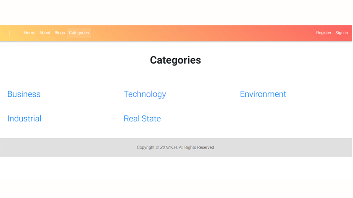Click the italic 2018 year in footer
353x198 pixels.
[165, 147]
